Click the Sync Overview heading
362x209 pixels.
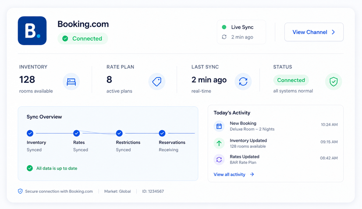(44, 117)
